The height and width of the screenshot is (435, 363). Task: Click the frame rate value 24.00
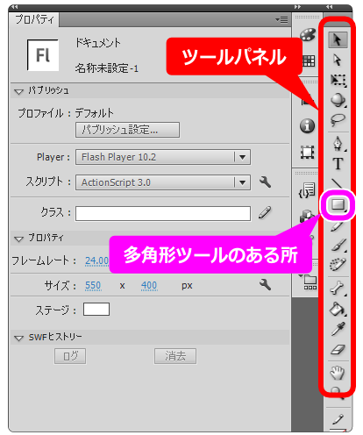pyautogui.click(x=96, y=260)
